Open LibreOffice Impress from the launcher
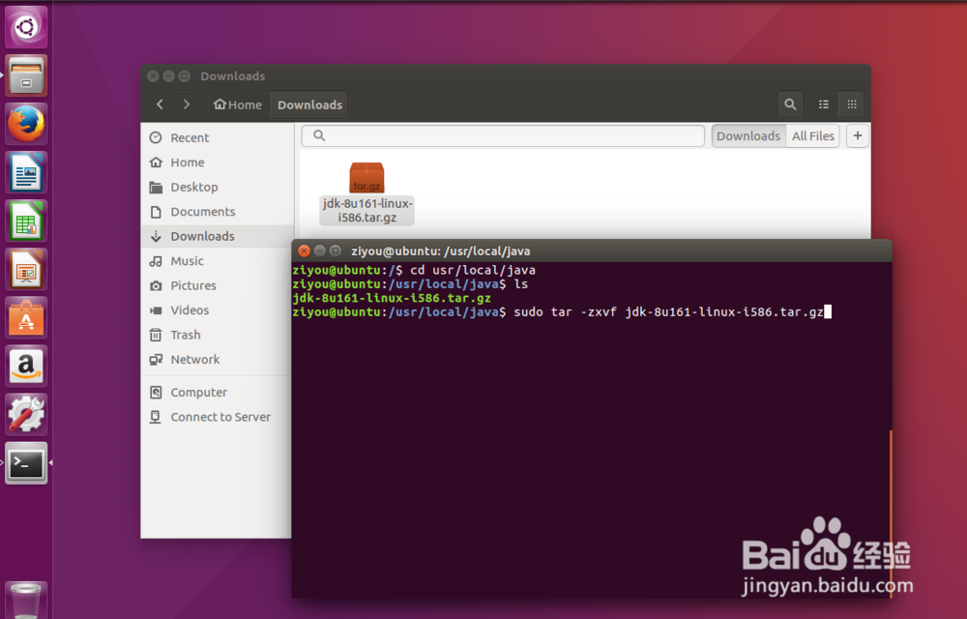The width and height of the screenshot is (967, 619). 26,270
